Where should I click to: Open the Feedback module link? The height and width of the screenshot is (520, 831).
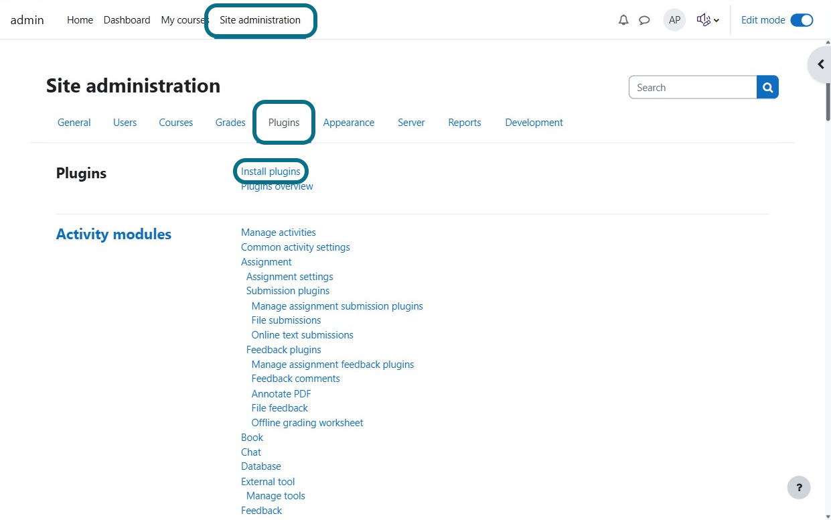[x=262, y=511]
